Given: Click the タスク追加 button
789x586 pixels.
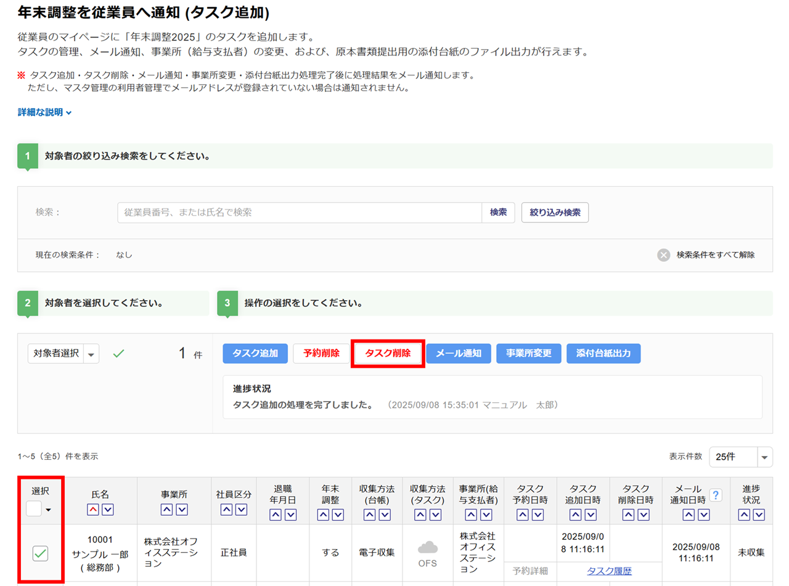Looking at the screenshot, I should pyautogui.click(x=255, y=354).
